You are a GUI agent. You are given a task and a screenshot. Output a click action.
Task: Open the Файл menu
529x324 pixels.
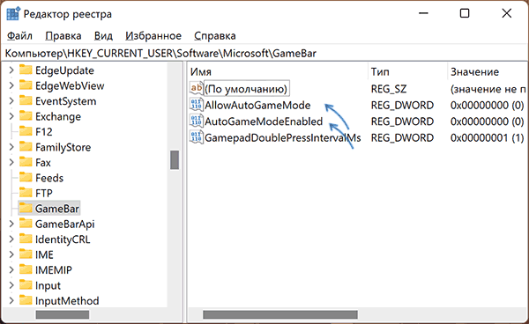(19, 36)
